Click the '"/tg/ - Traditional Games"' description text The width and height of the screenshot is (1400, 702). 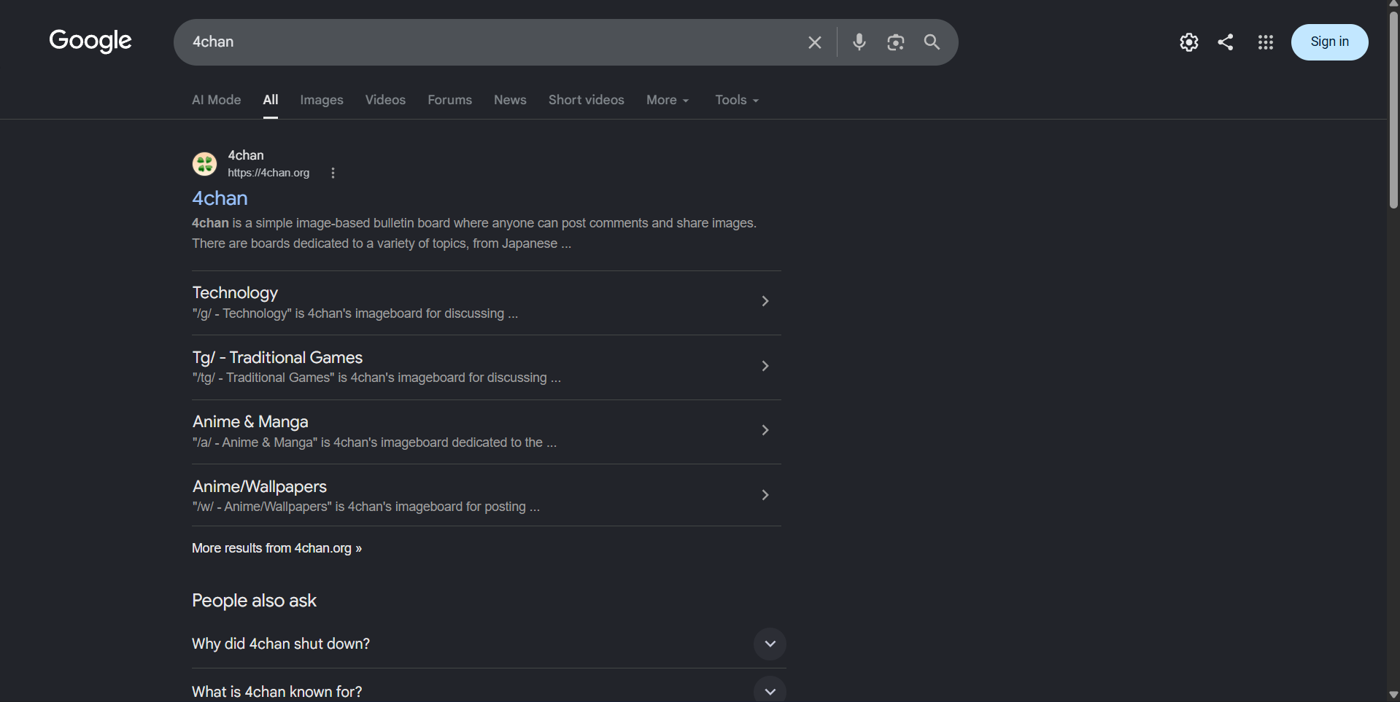tap(376, 378)
